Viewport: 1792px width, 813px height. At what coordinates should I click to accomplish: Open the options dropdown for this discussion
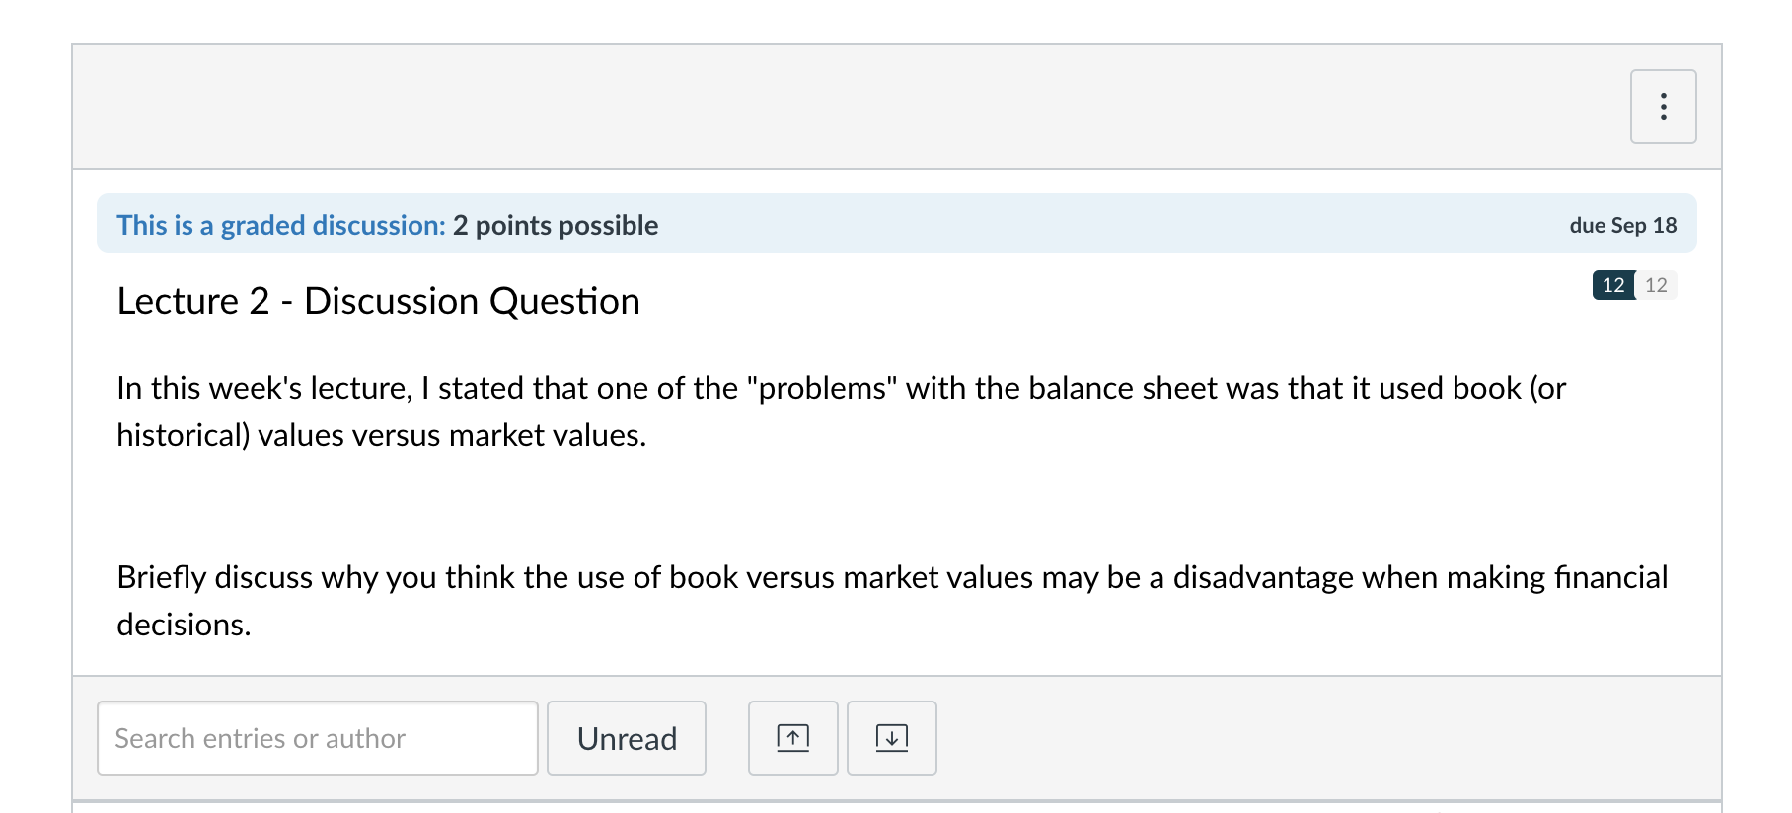click(1663, 106)
